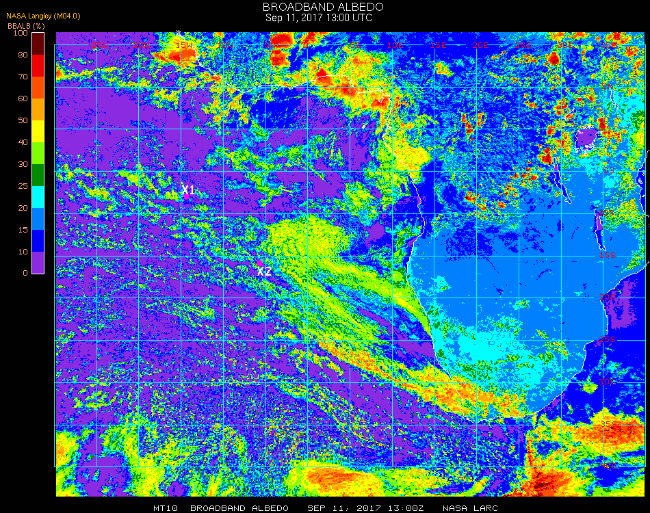Click the '10E' longitude label
This screenshot has height=513, width=650.
pyautogui.click(x=395, y=45)
